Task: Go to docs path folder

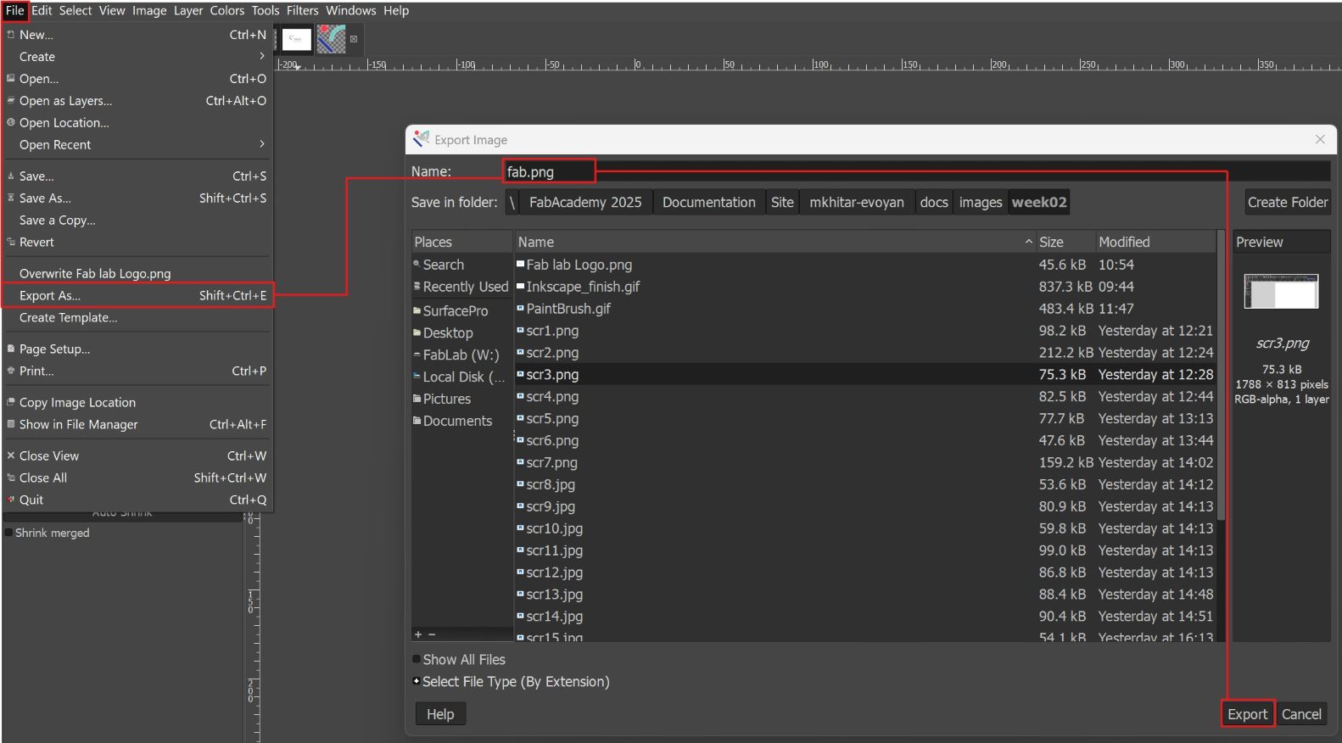Action: [x=934, y=202]
